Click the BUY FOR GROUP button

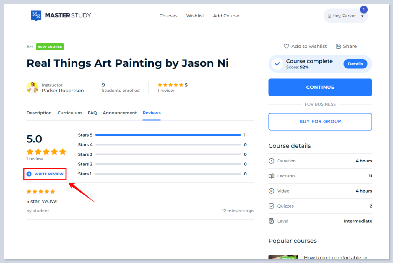320,121
